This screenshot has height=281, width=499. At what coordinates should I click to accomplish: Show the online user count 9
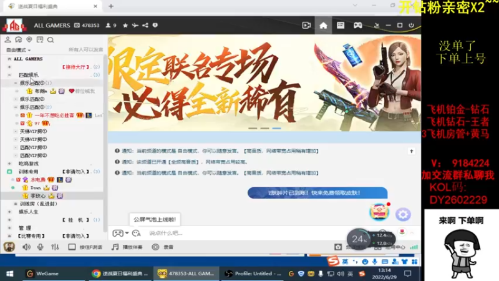111,25
